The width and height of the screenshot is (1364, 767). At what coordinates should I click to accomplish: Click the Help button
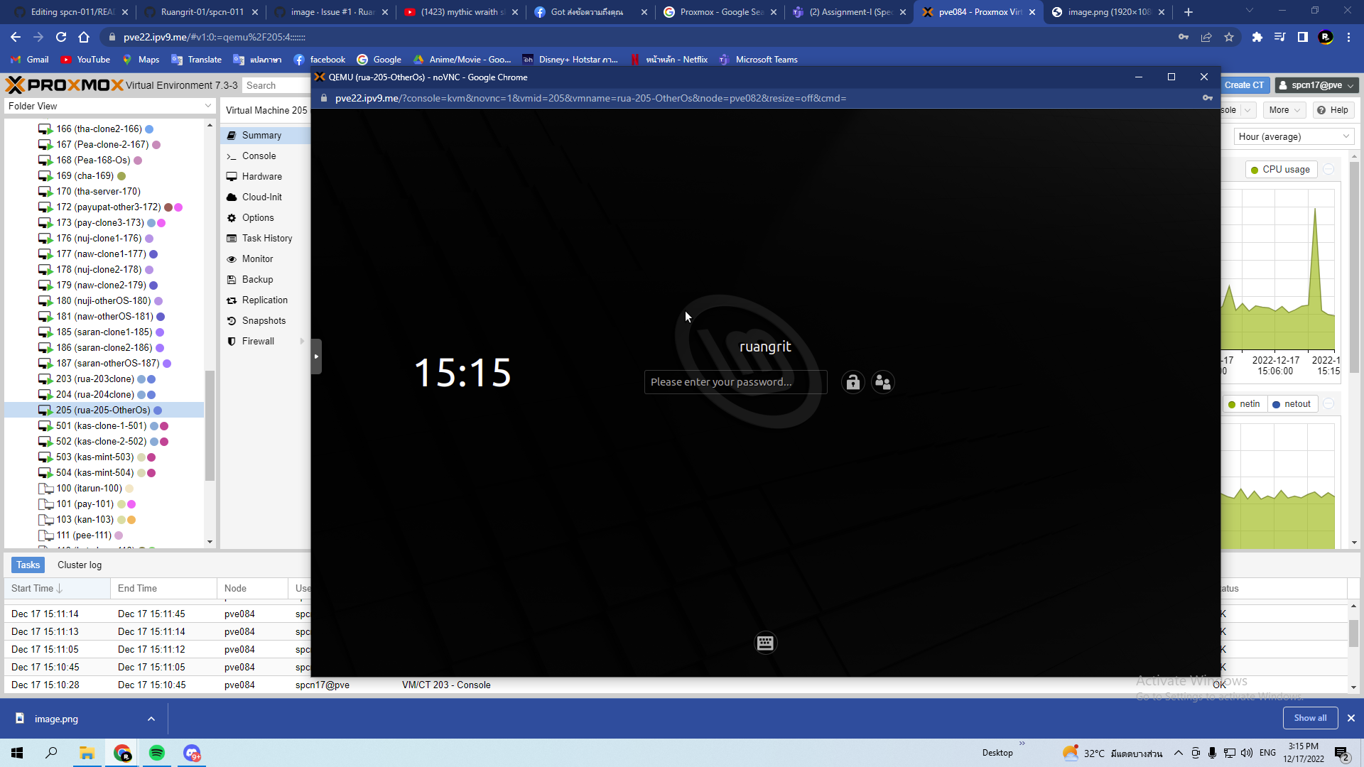tap(1333, 110)
